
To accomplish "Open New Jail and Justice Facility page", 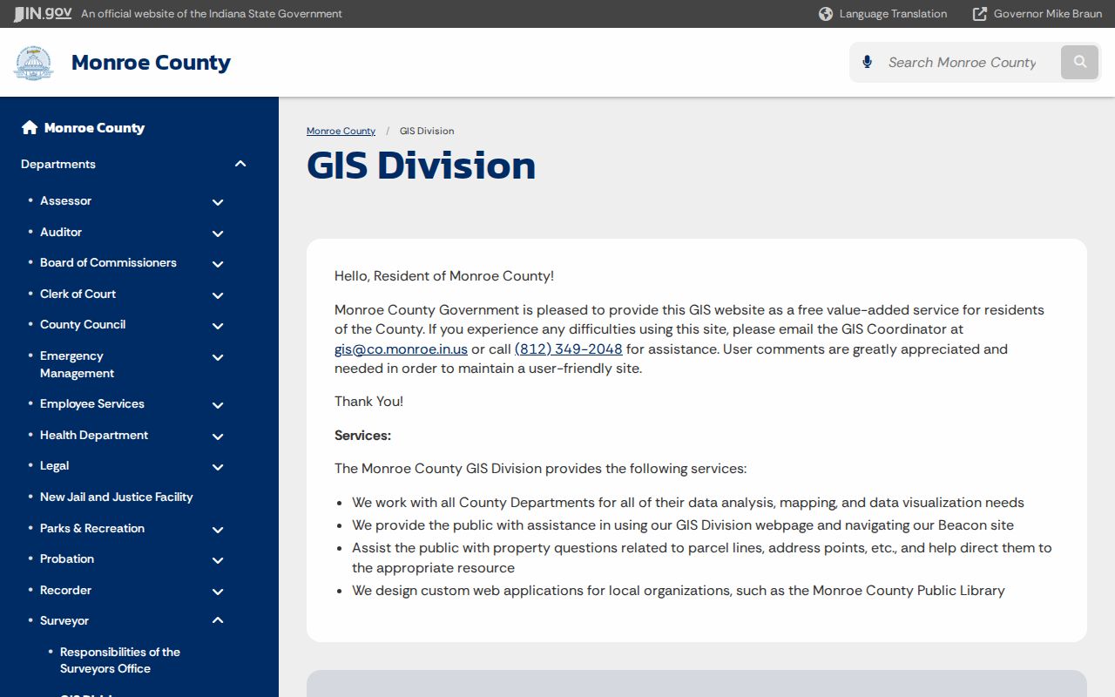I will (117, 497).
